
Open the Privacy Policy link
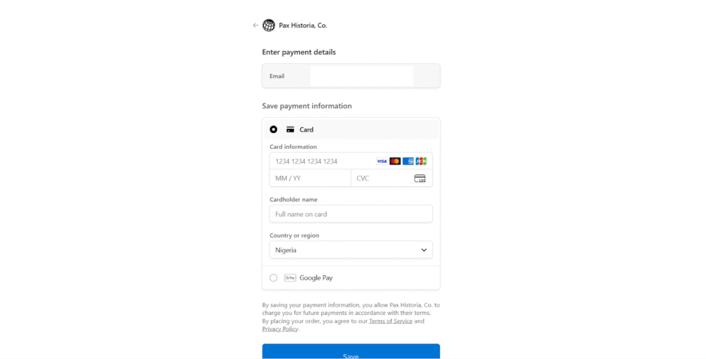click(280, 329)
